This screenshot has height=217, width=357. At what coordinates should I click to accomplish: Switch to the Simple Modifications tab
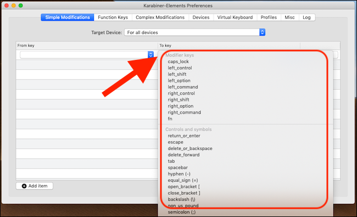click(x=68, y=18)
